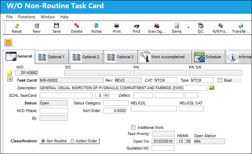Click the Transfer... toolbar icon
This screenshot has height=154, width=252.
[240, 28]
